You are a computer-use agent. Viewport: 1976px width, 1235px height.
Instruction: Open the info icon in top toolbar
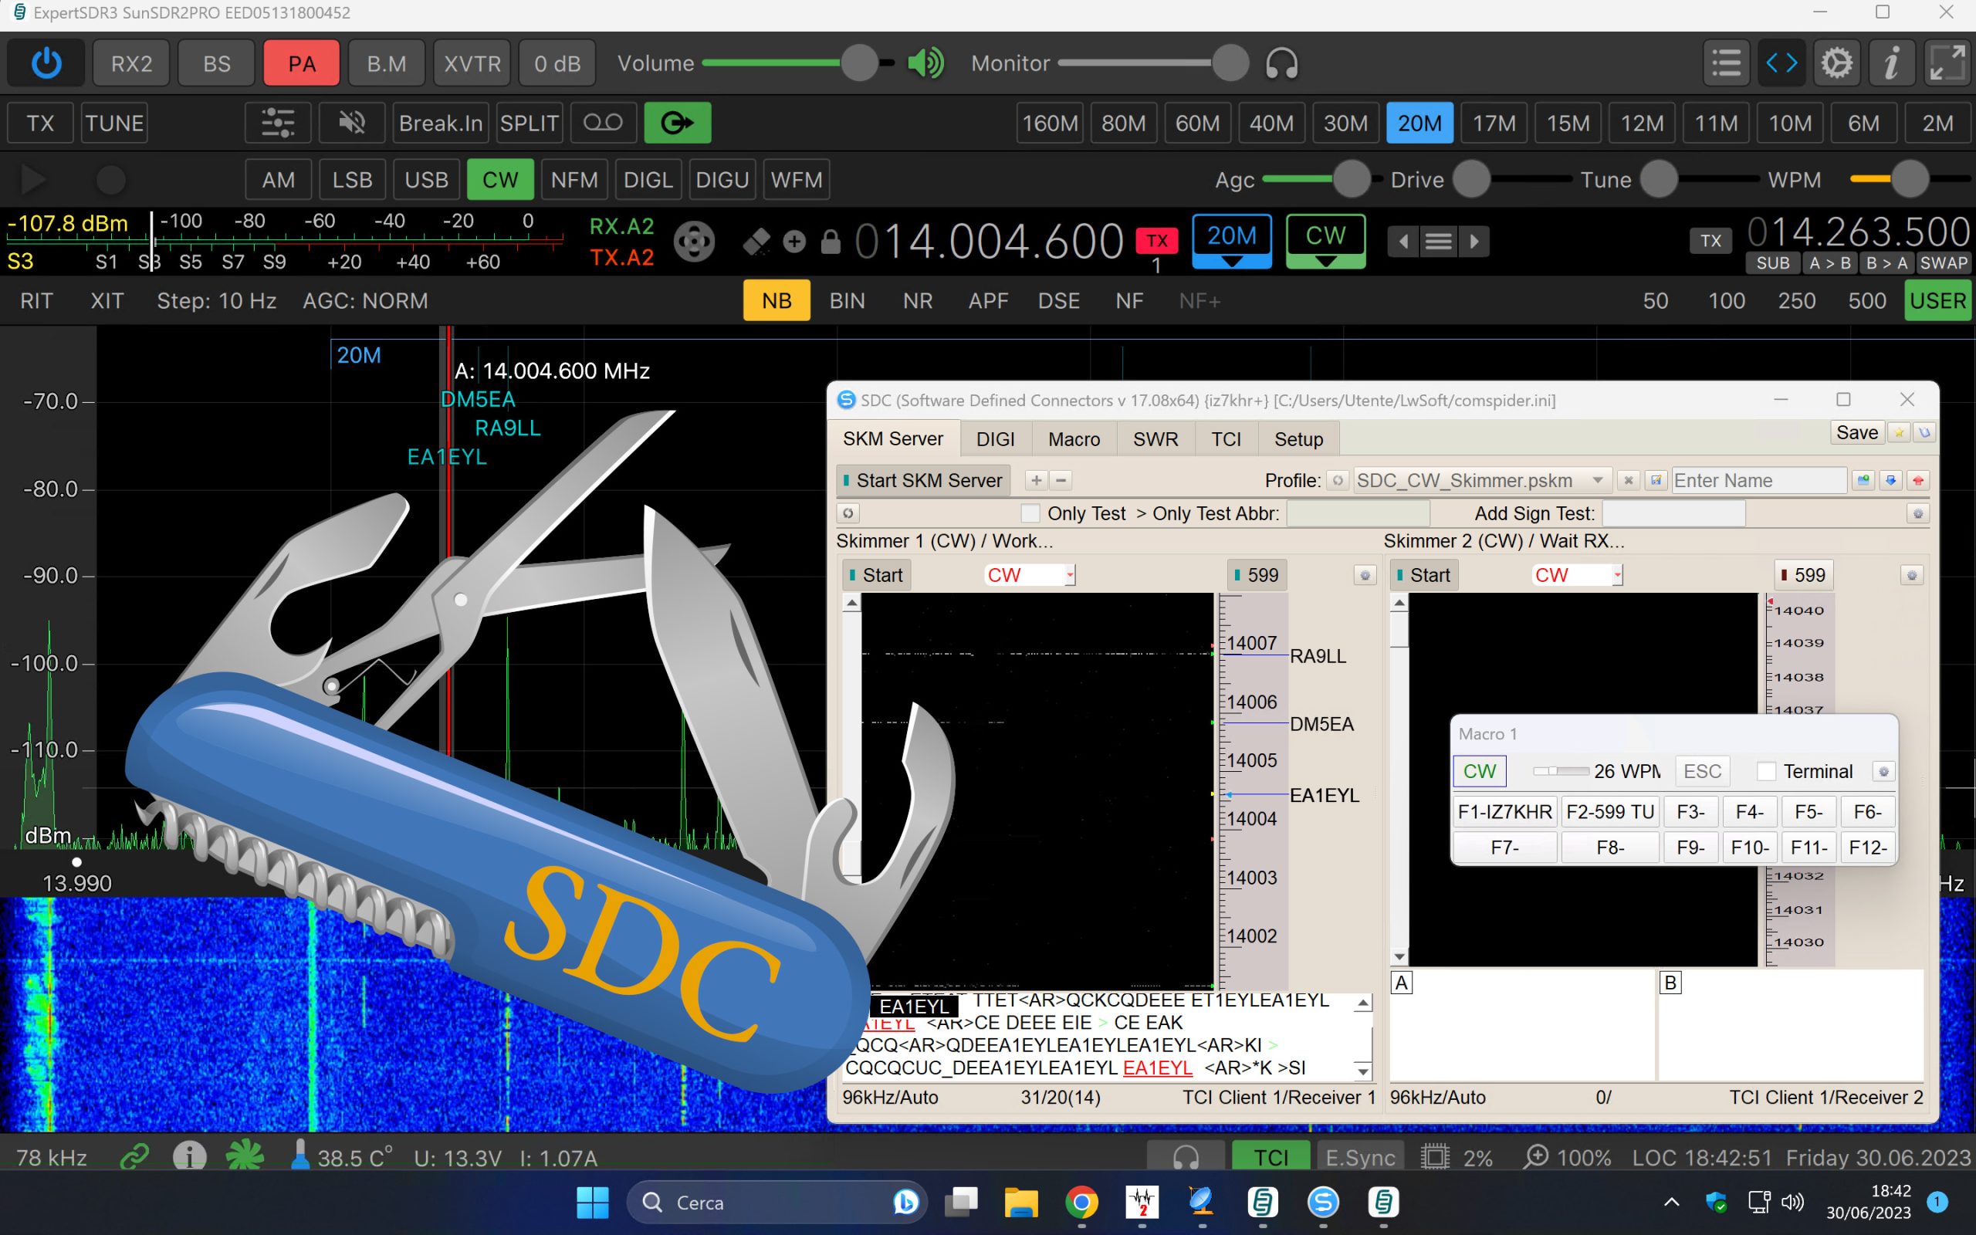tap(1891, 63)
